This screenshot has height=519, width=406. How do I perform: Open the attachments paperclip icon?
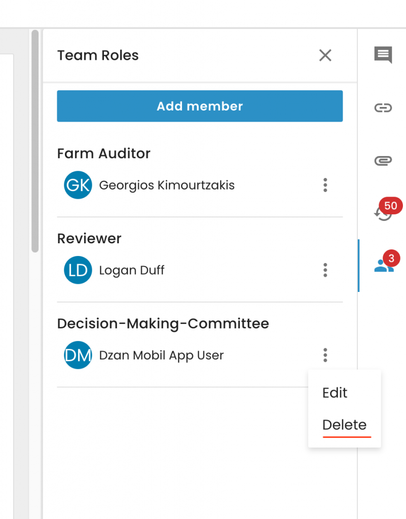click(383, 161)
